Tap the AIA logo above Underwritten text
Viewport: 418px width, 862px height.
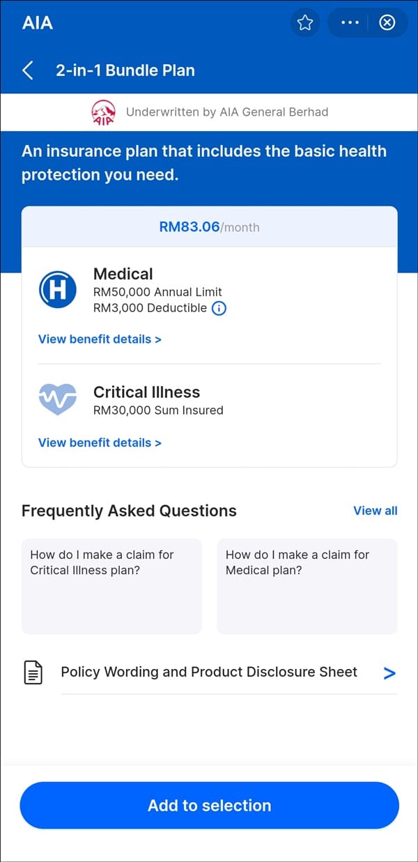(x=103, y=112)
